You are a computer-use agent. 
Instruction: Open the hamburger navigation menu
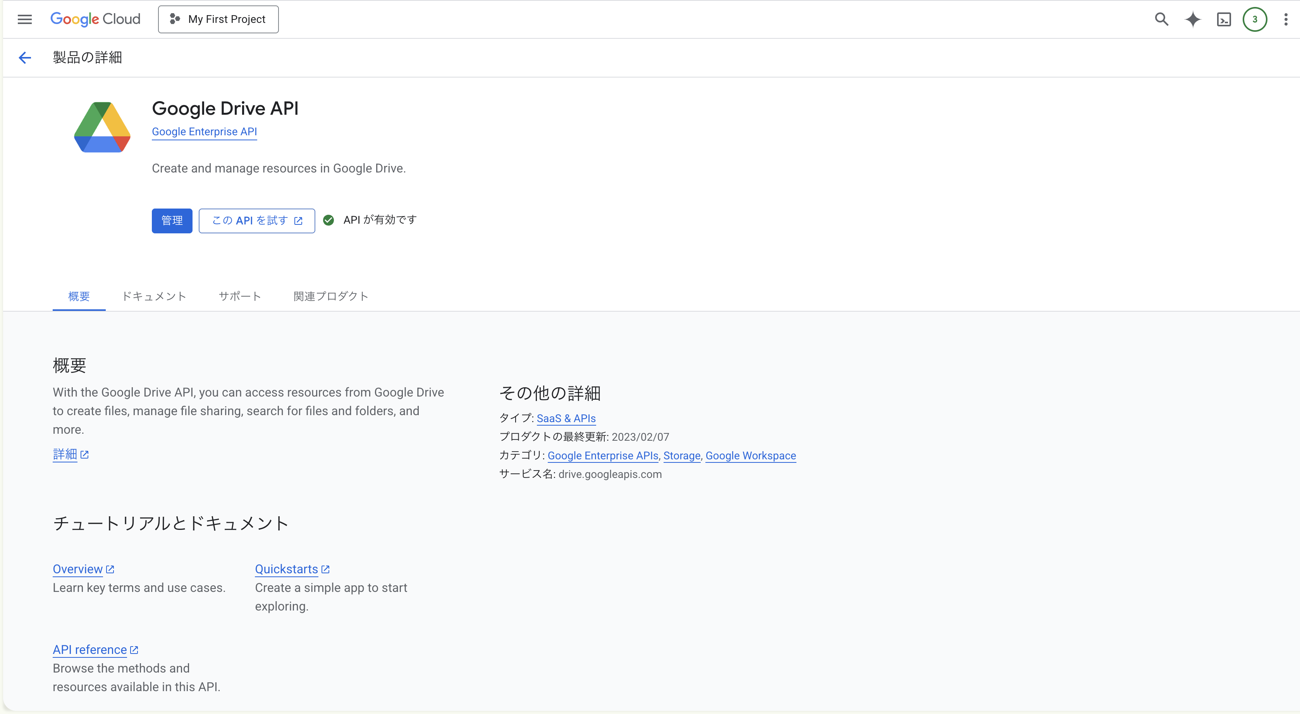pos(24,19)
